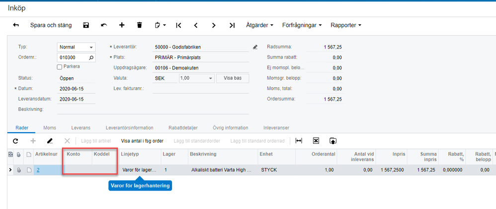Viewport: 496px width, 209px height.
Task: Open article number 2 link
Action: [38, 170]
